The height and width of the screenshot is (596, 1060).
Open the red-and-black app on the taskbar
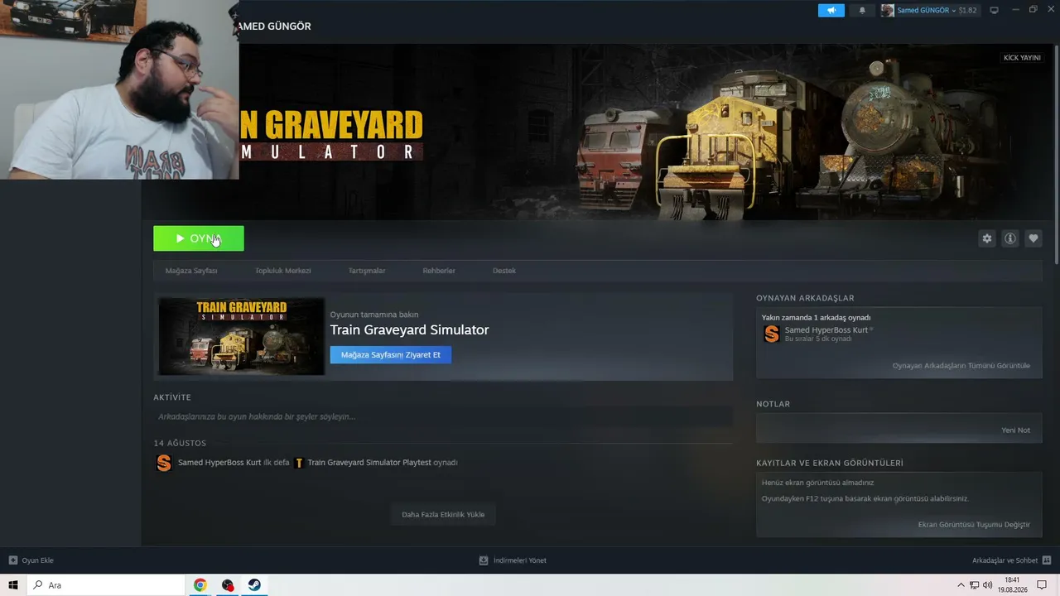coord(228,585)
